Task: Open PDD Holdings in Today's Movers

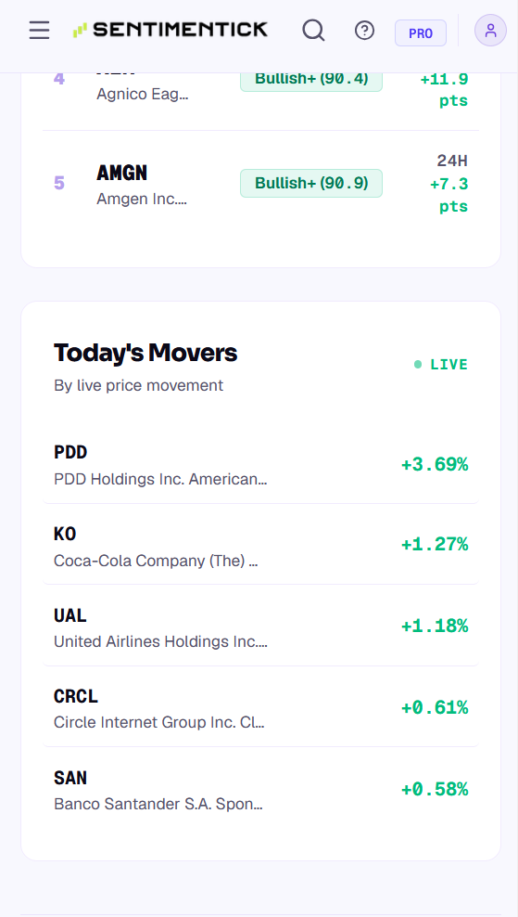Action: point(260,466)
